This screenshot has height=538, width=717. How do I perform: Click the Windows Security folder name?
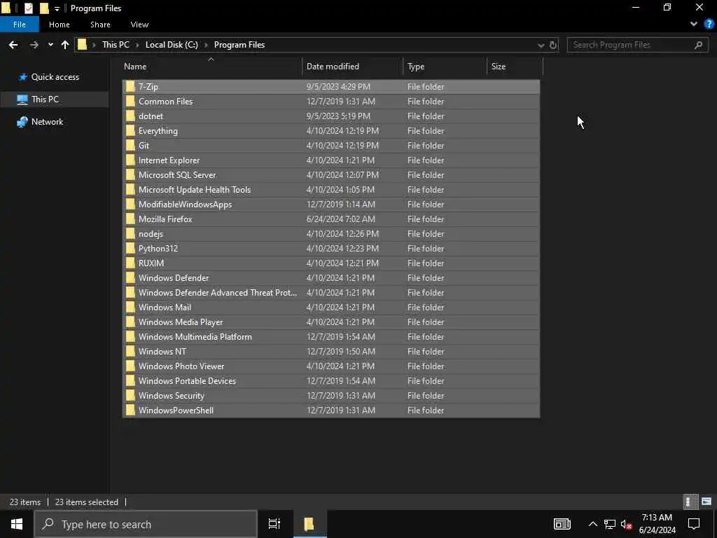(x=172, y=396)
